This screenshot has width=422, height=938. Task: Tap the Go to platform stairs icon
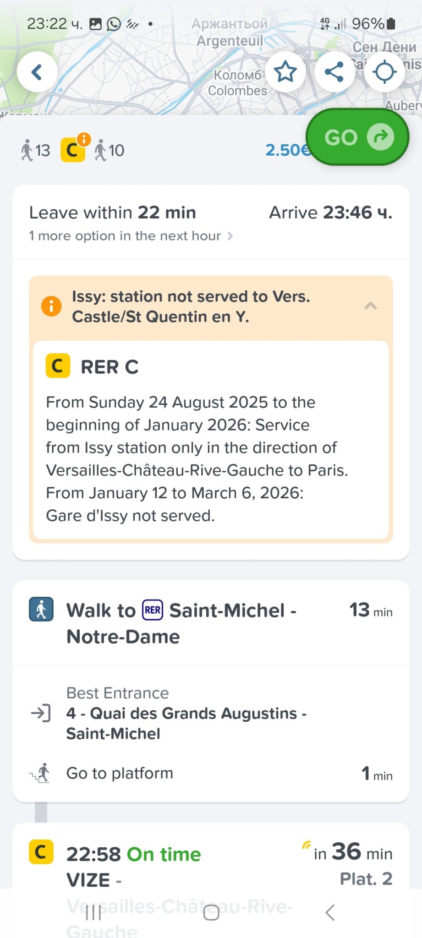pos(41,773)
